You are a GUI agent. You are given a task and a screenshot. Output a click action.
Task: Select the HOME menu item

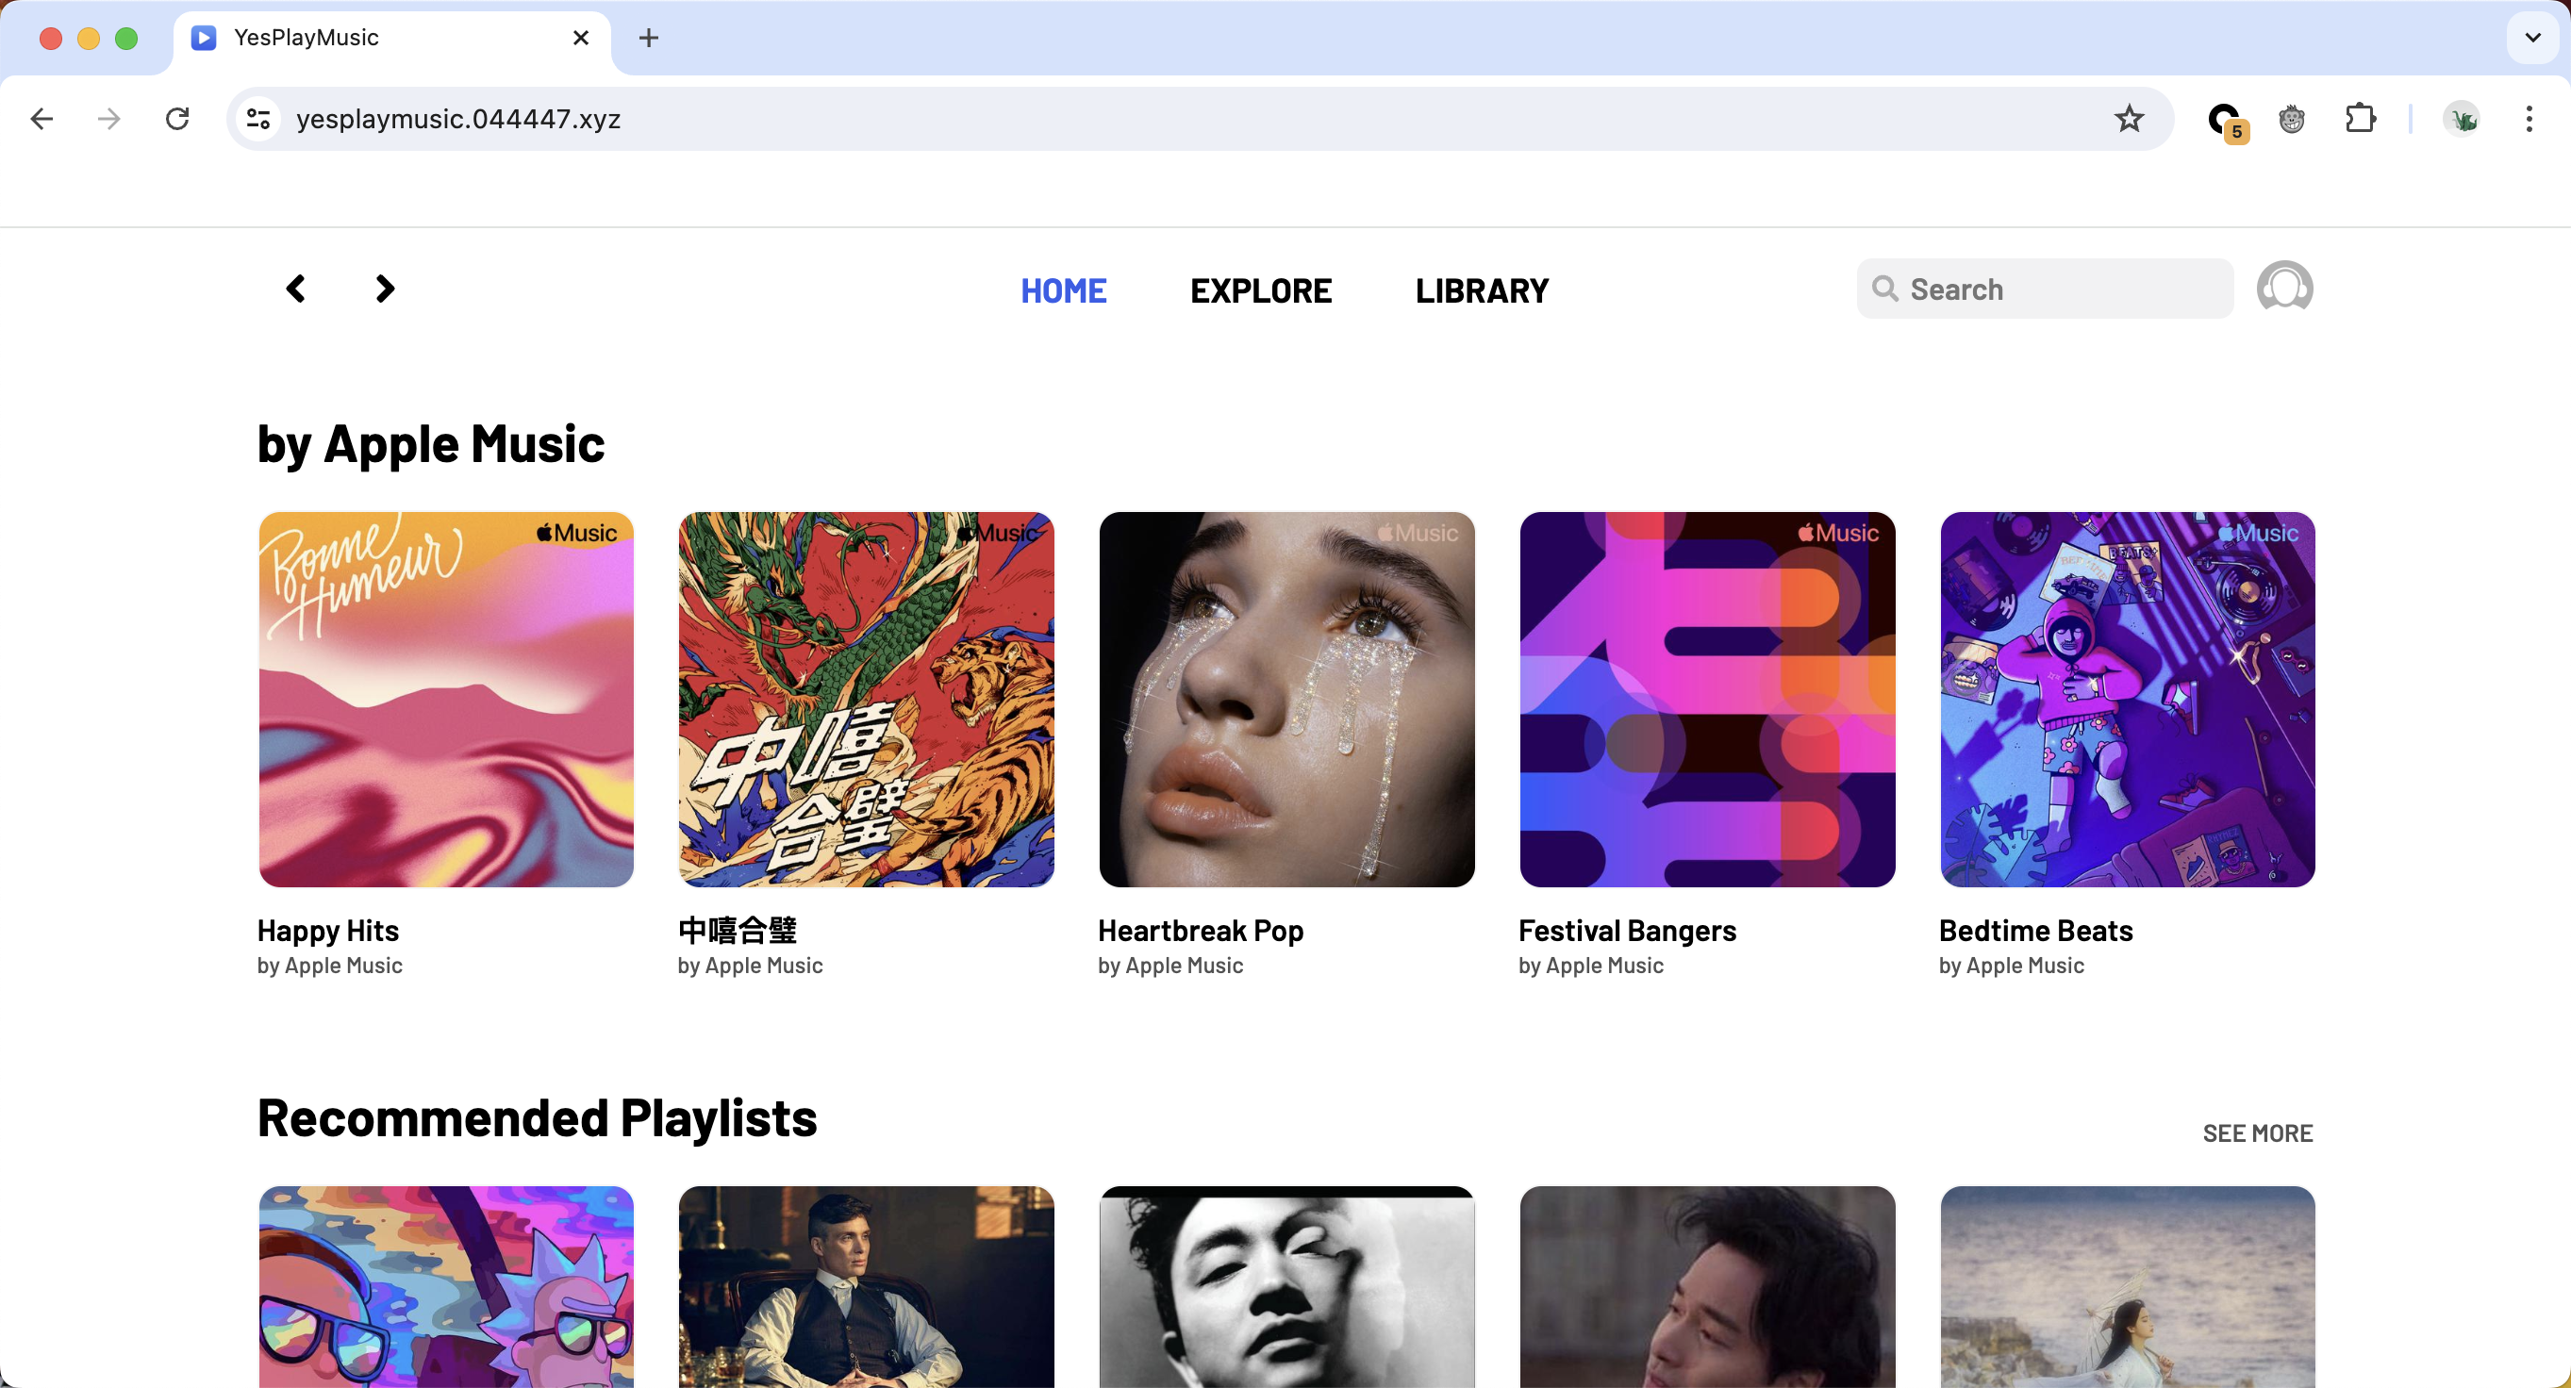(1064, 290)
